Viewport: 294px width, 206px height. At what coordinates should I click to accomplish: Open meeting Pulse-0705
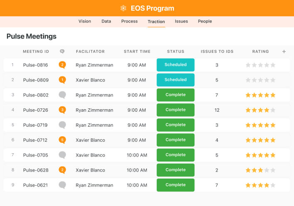pos(36,155)
